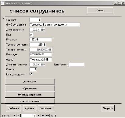Open аттестация тренеров button
The width and height of the screenshot is (125, 118).
[x=30, y=95]
